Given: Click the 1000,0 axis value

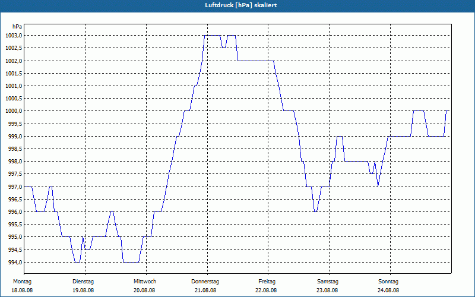Looking at the screenshot, I should point(14,111).
